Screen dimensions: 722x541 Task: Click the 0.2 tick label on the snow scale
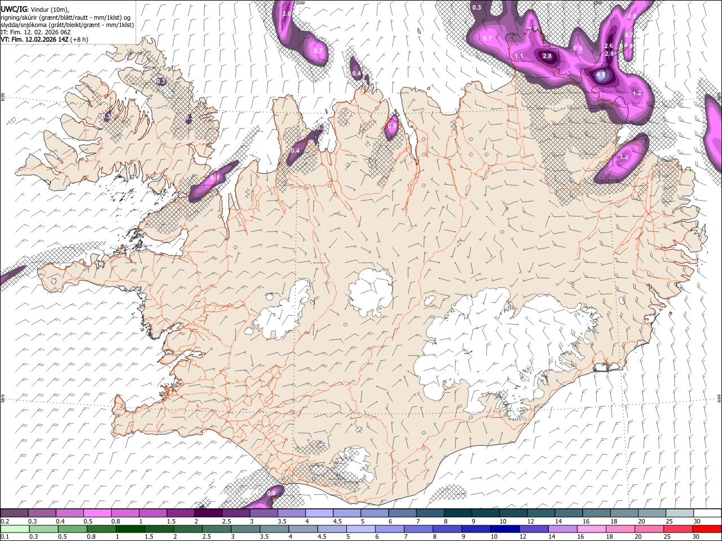(5, 521)
